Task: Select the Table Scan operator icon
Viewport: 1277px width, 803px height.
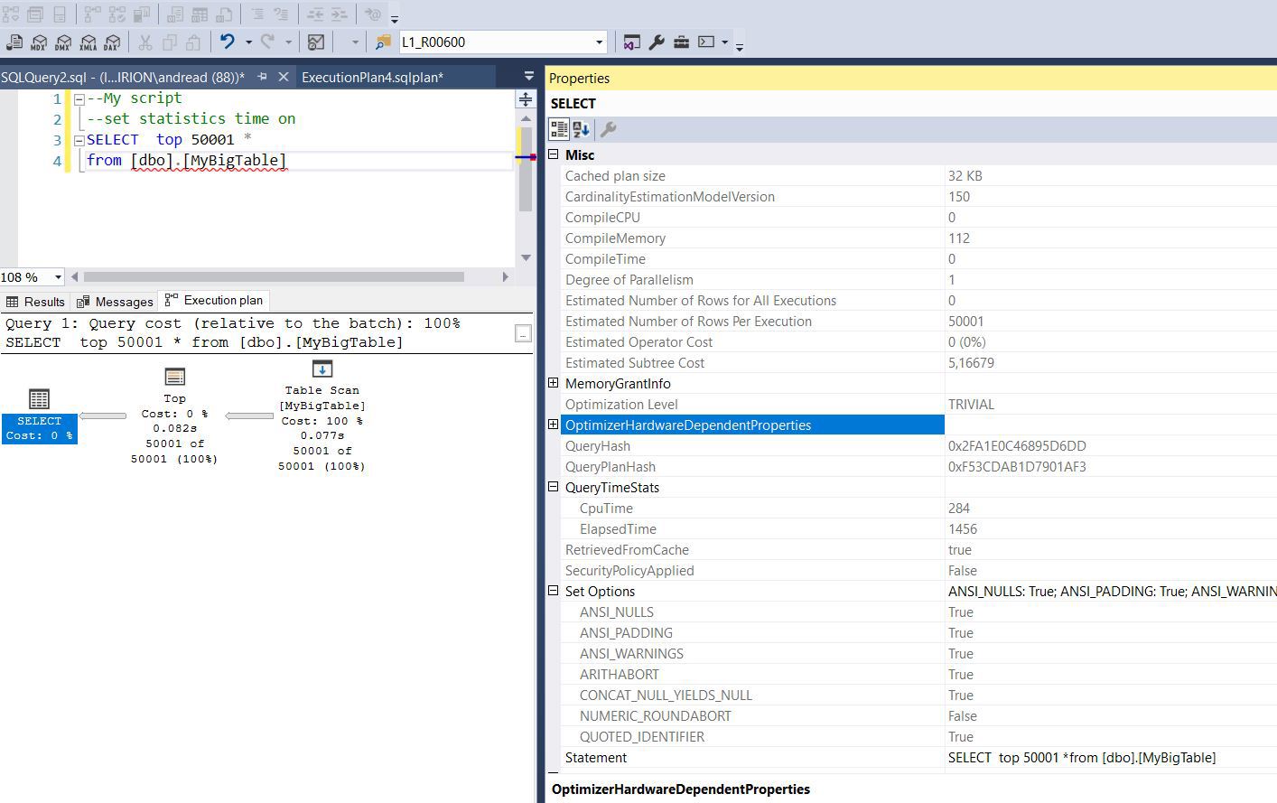Action: (322, 369)
